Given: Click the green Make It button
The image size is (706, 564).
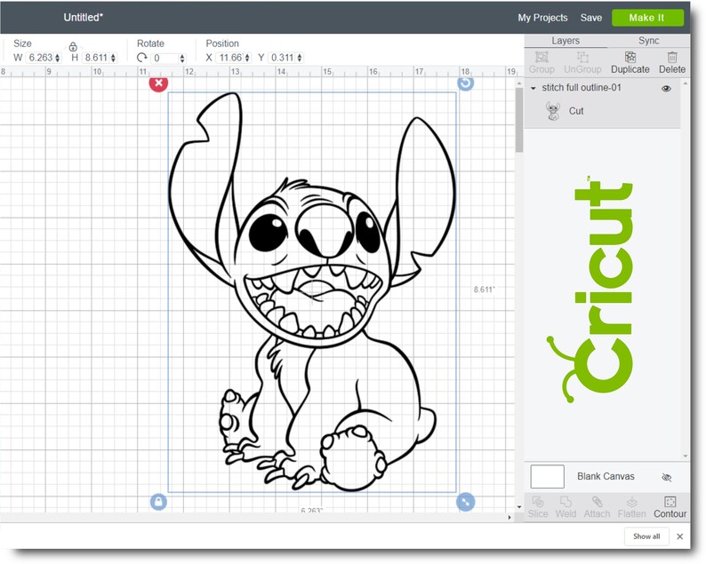Looking at the screenshot, I should (x=647, y=18).
